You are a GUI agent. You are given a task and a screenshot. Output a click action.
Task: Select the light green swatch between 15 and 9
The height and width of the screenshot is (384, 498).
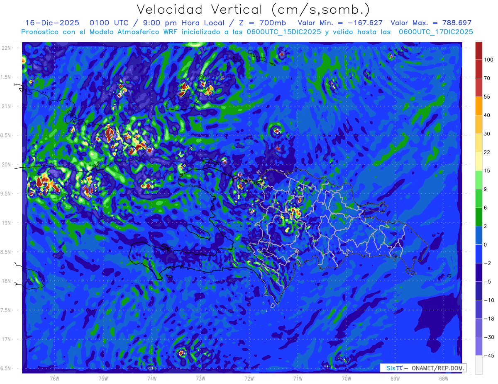pyautogui.click(x=478, y=180)
